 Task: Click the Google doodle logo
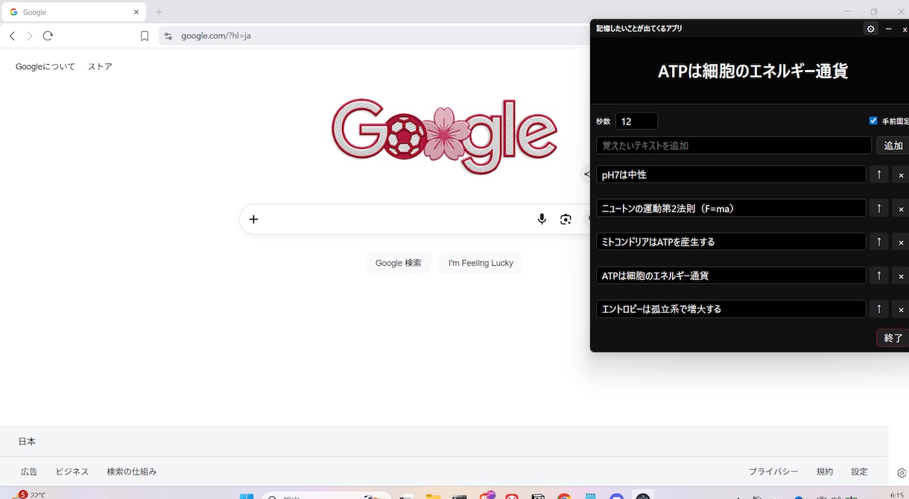(x=444, y=136)
